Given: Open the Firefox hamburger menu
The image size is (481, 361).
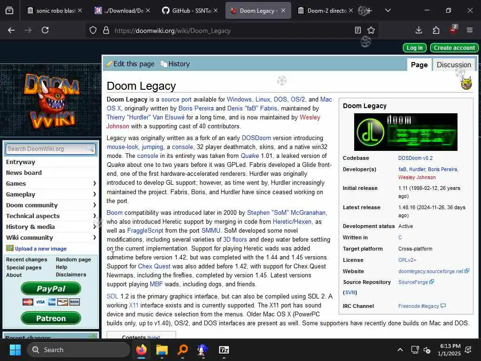Looking at the screenshot, I should [470, 30].
